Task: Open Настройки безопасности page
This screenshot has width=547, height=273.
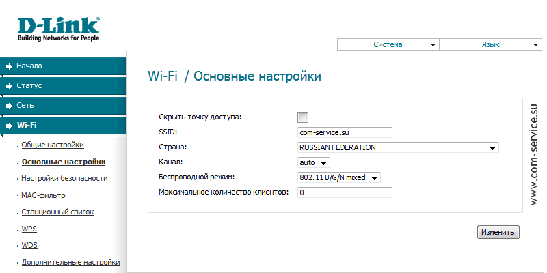Action: (64, 178)
